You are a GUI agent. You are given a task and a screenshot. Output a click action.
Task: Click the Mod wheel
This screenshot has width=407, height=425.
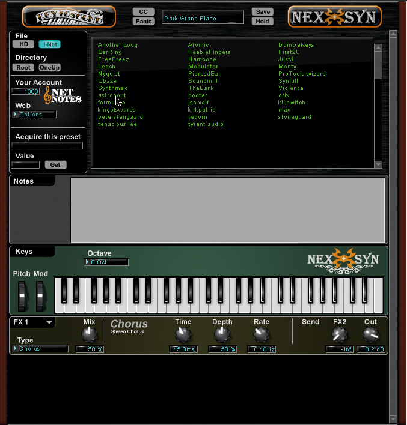click(x=40, y=296)
